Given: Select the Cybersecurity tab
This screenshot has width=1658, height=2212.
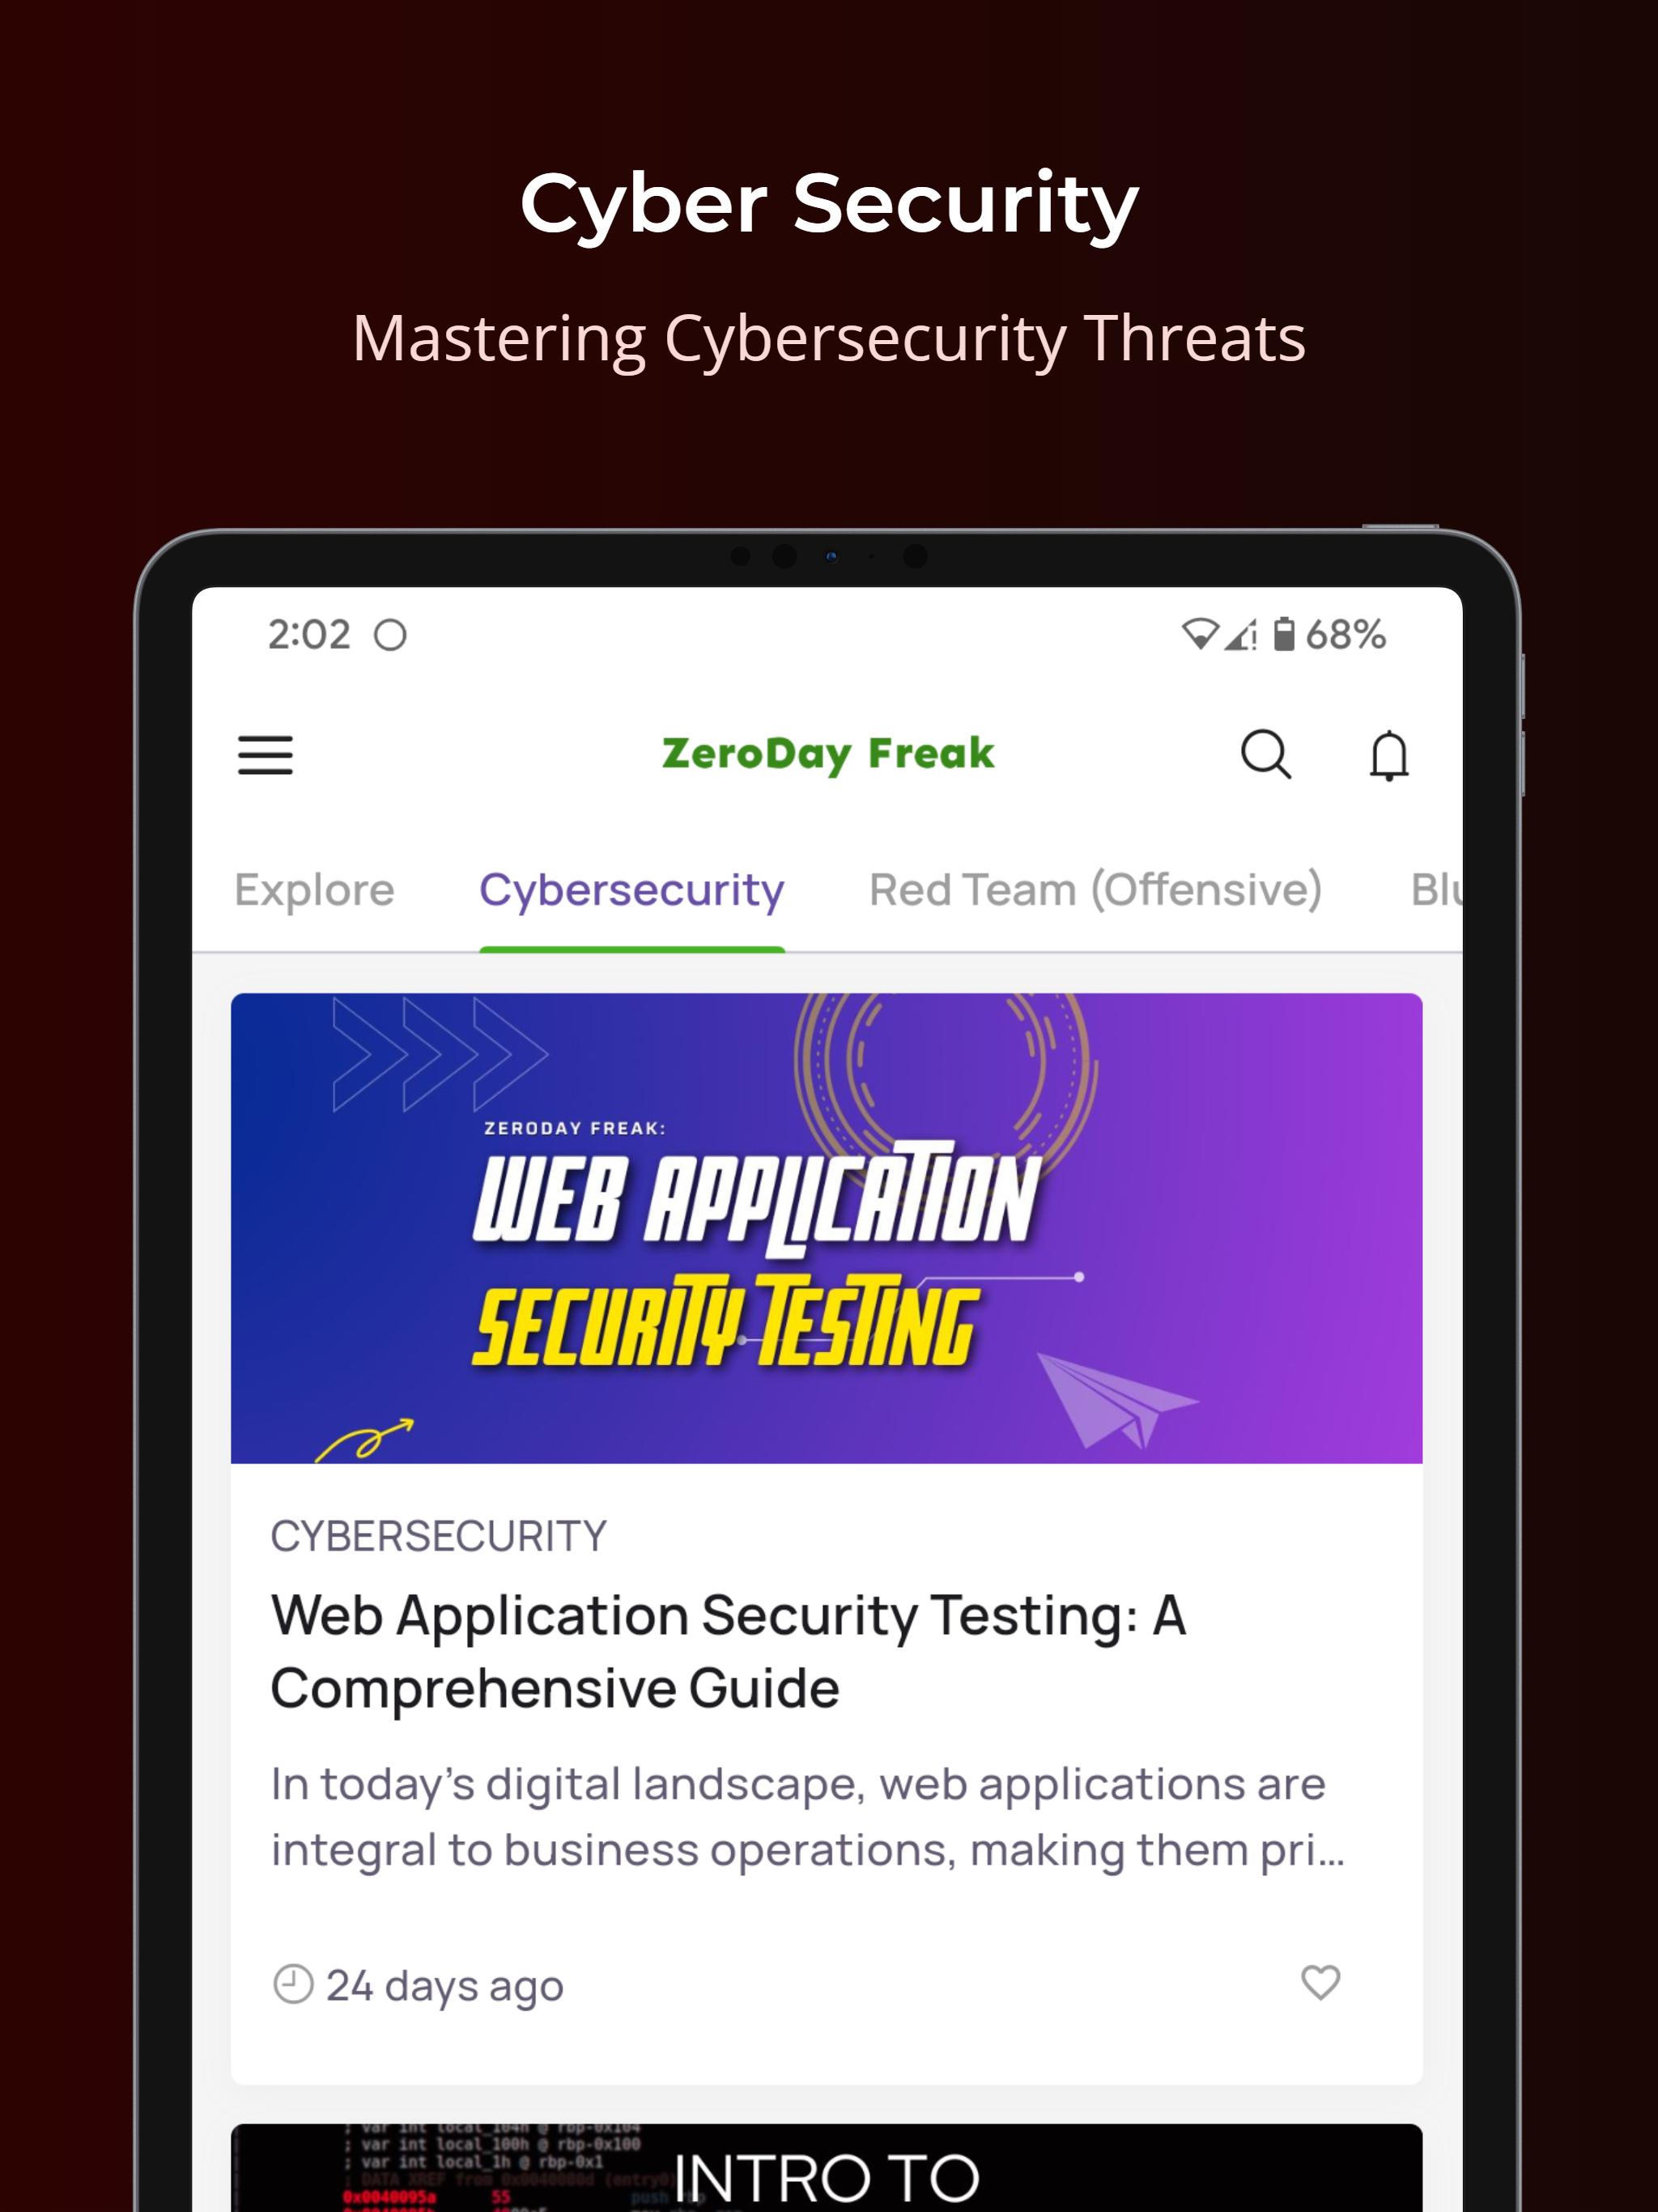Looking at the screenshot, I should click(632, 889).
